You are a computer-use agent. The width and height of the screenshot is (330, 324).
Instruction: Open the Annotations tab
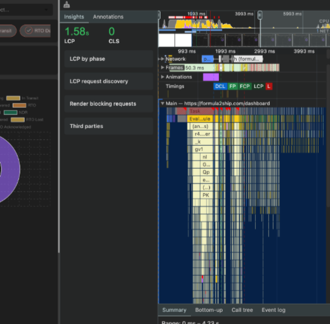coord(108,17)
